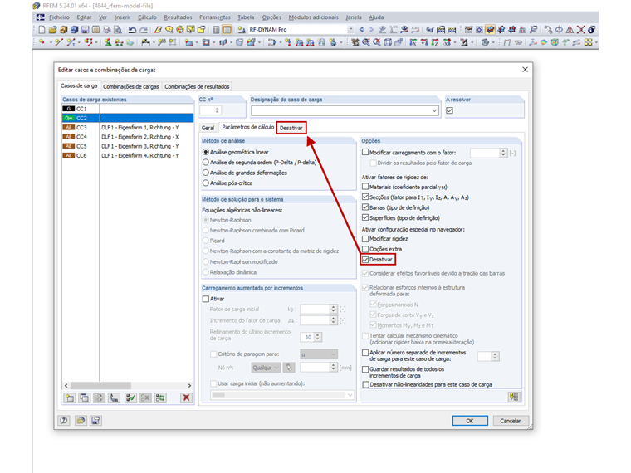
Task: Select load case CC3 Eigenform 1 row
Action: click(x=128, y=127)
